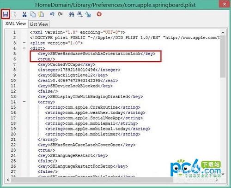Click the grayed-out export page icon
Screen dimensions: 231x188
(14, 14)
